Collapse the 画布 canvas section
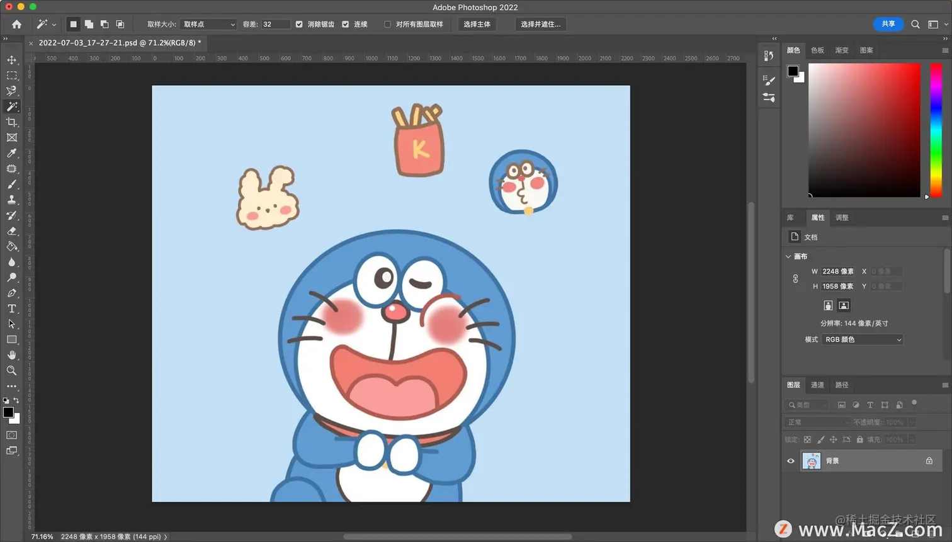Image resolution: width=952 pixels, height=542 pixels. (x=788, y=256)
